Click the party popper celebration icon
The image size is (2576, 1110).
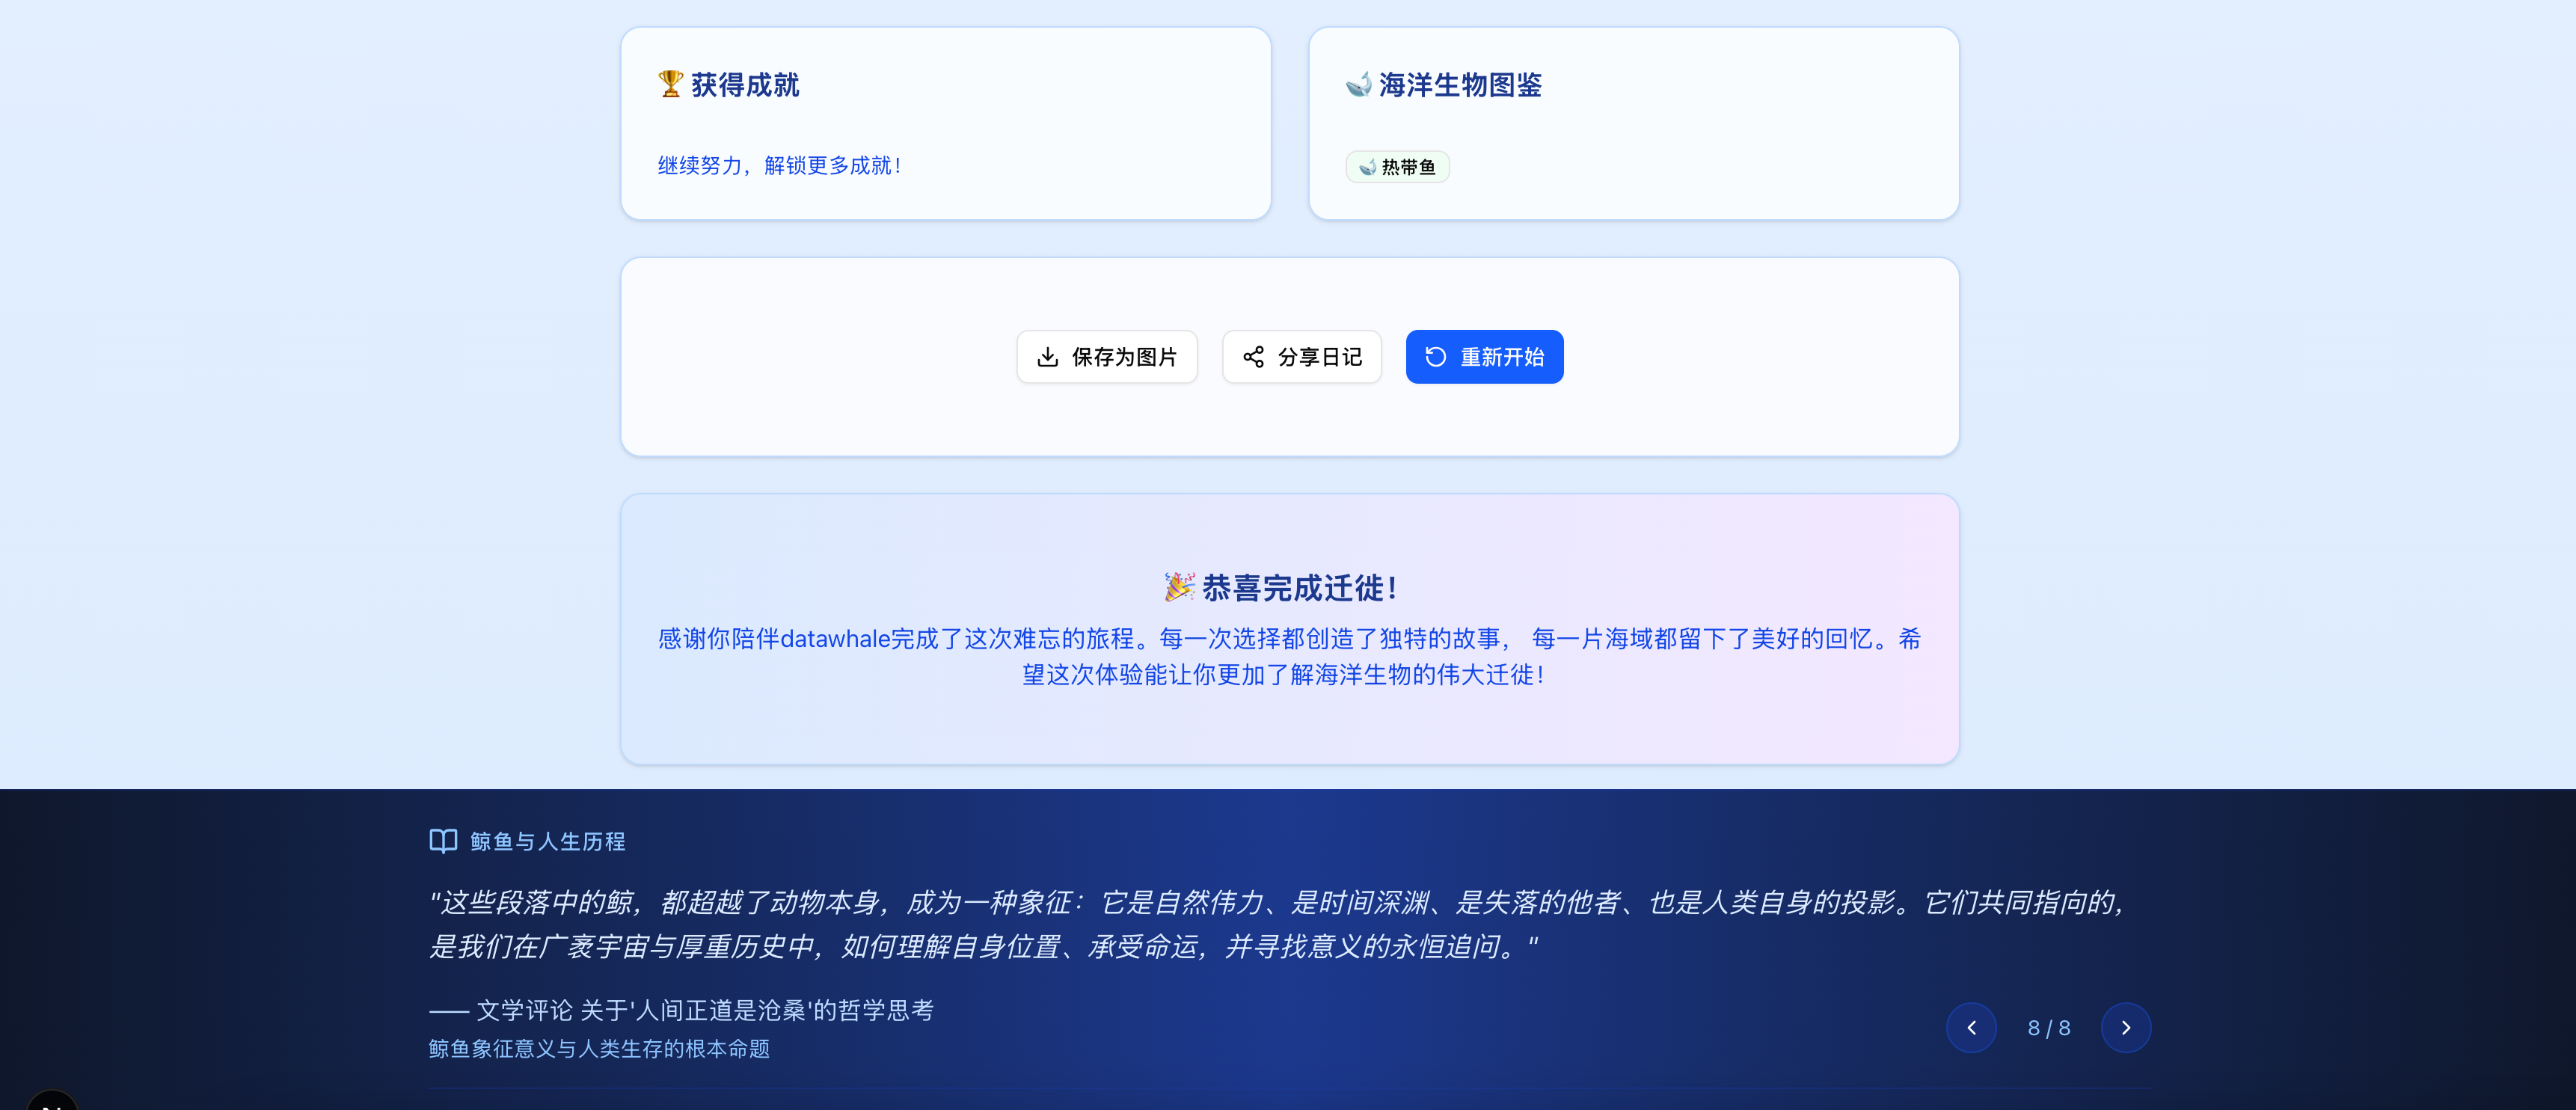tap(1179, 587)
